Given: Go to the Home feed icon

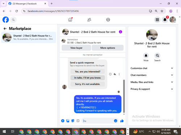Looking at the screenshot, I should [70, 19].
